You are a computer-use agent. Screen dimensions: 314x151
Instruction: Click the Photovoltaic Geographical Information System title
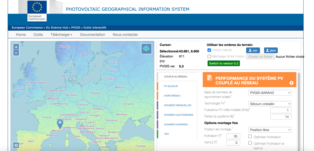(x=128, y=9)
